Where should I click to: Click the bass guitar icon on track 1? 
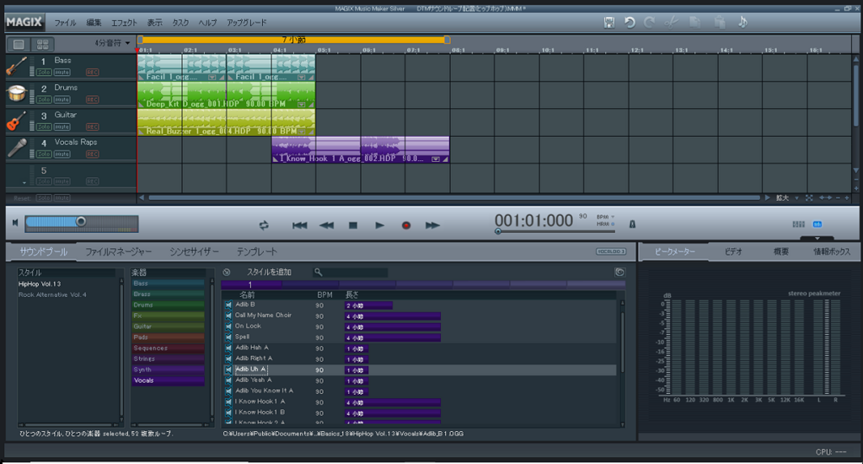click(17, 66)
